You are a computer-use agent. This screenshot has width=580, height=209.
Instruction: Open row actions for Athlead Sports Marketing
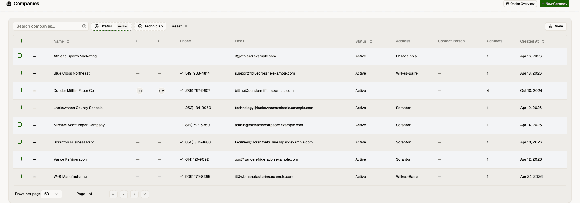click(x=34, y=56)
